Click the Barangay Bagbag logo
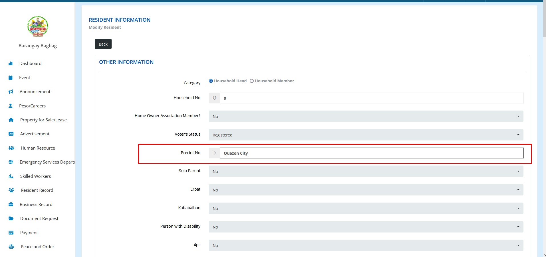546x257 pixels. pyautogui.click(x=38, y=26)
